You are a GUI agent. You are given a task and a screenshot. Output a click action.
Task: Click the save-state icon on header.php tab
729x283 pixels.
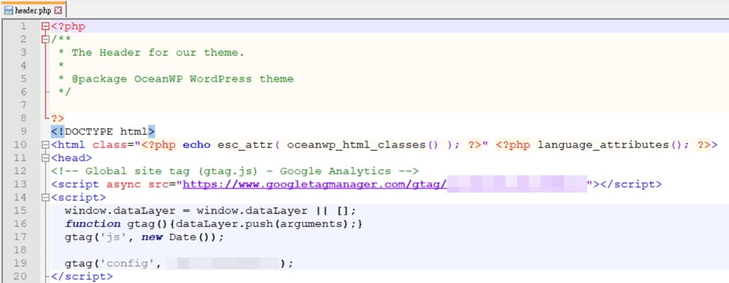(9, 10)
